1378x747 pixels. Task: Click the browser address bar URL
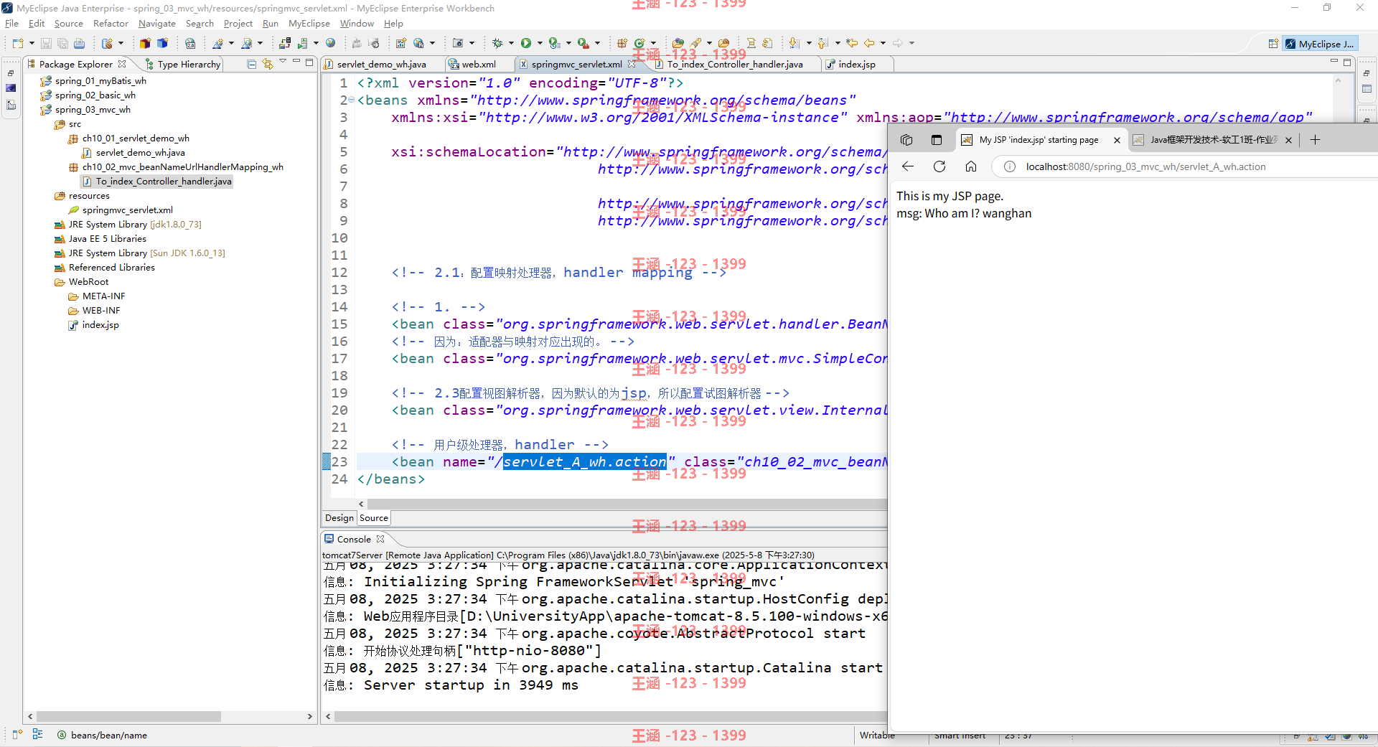click(x=1145, y=166)
